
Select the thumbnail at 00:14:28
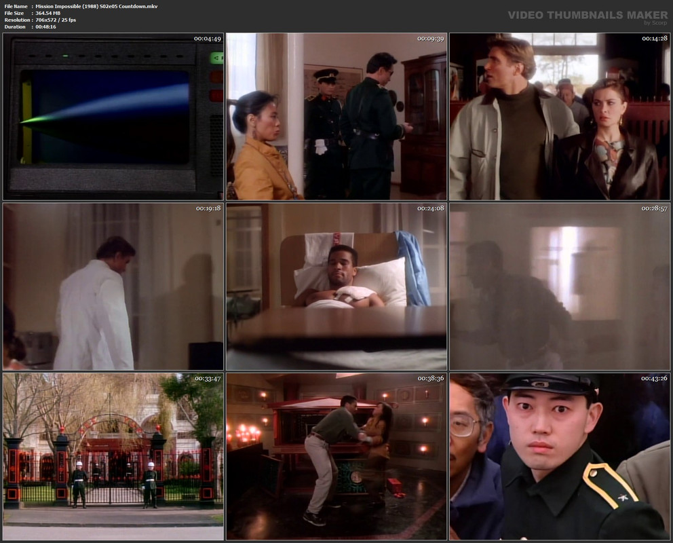(560, 117)
